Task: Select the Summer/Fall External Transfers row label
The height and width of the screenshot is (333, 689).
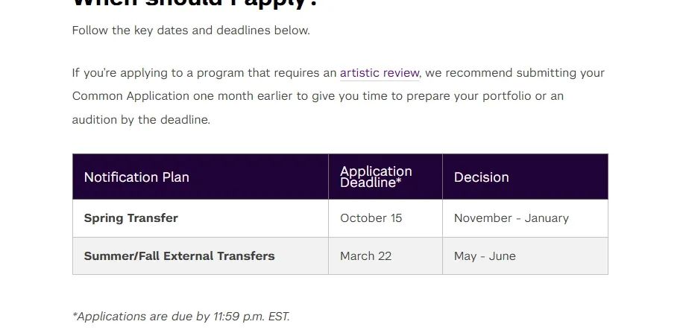Action: [x=179, y=256]
